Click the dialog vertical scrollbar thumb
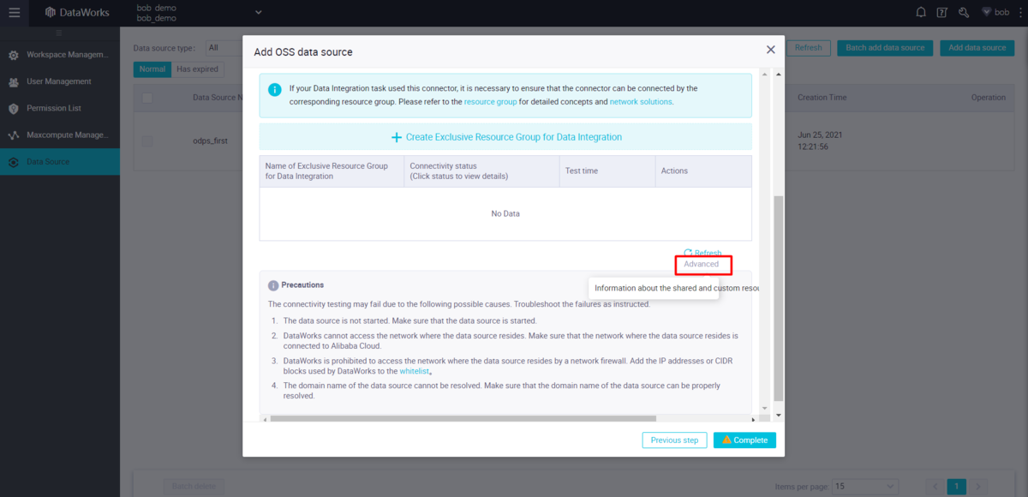 tap(778, 297)
